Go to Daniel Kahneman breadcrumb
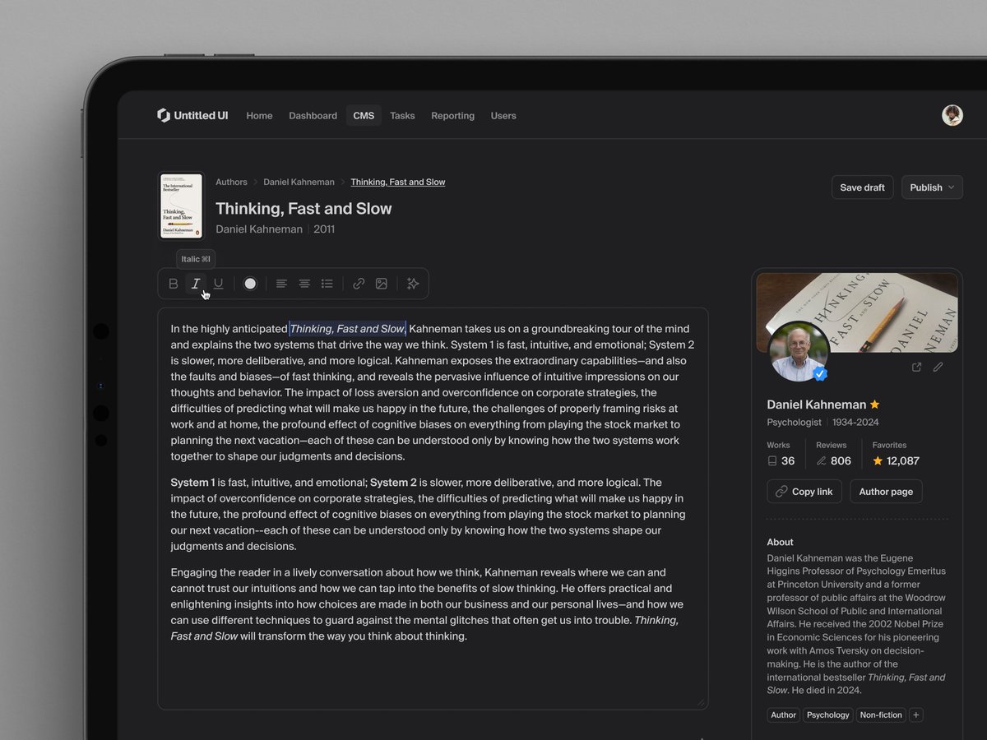This screenshot has width=987, height=740. pos(299,183)
